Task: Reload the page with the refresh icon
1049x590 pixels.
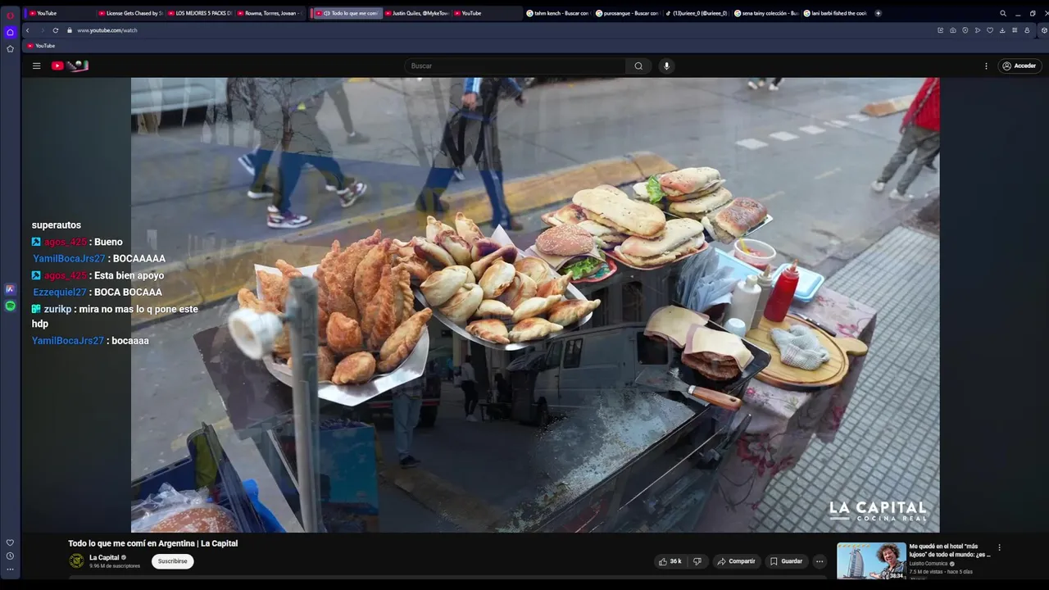Action: [x=56, y=30]
